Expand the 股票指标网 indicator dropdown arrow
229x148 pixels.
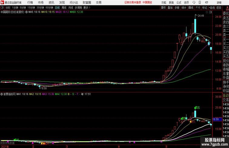[2, 94]
